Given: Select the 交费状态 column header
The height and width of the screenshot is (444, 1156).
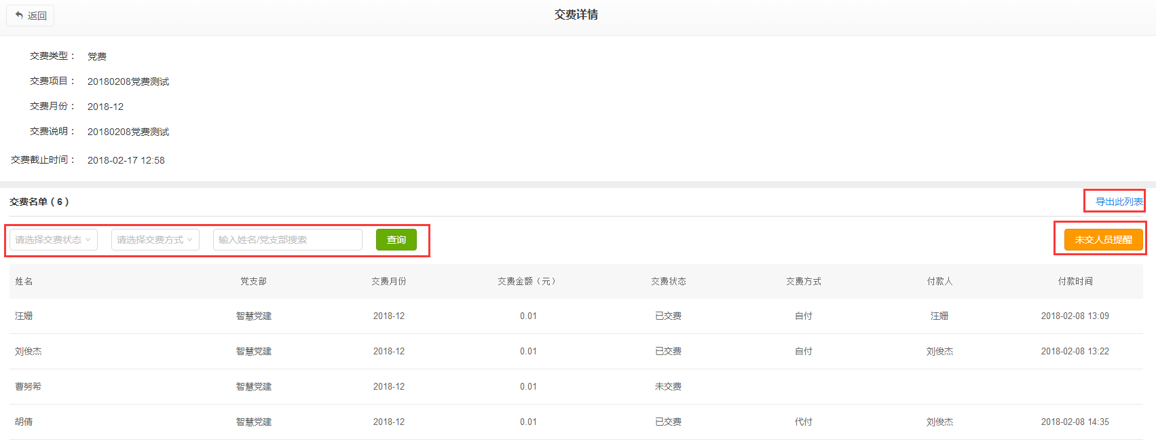Looking at the screenshot, I should (669, 281).
